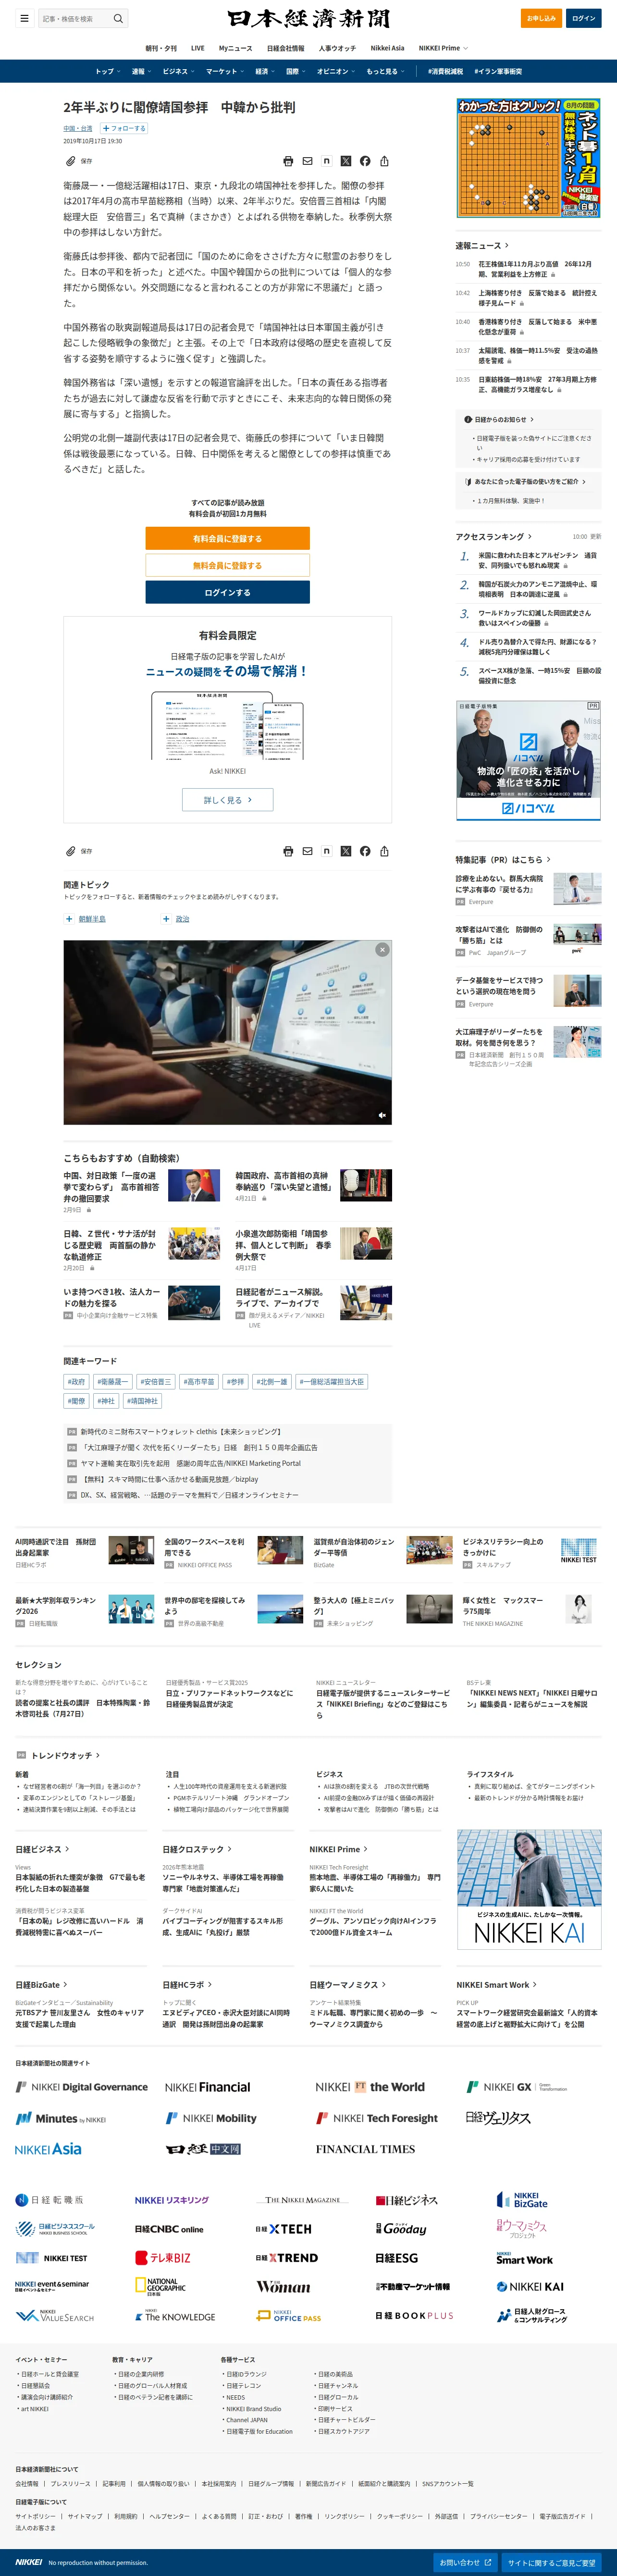Click the #安倍晋三 keyword tag

click(x=155, y=1382)
